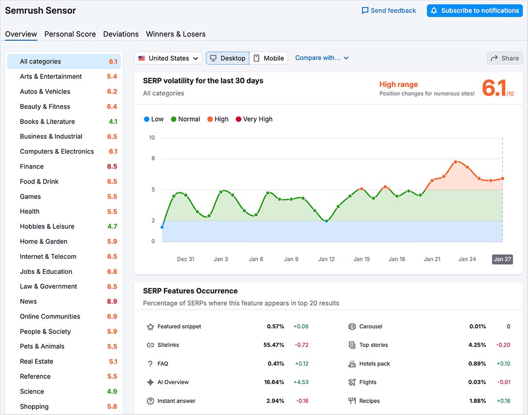Screen dimensions: 528x415
Task: Toggle the Normal legend series
Action: click(x=186, y=119)
